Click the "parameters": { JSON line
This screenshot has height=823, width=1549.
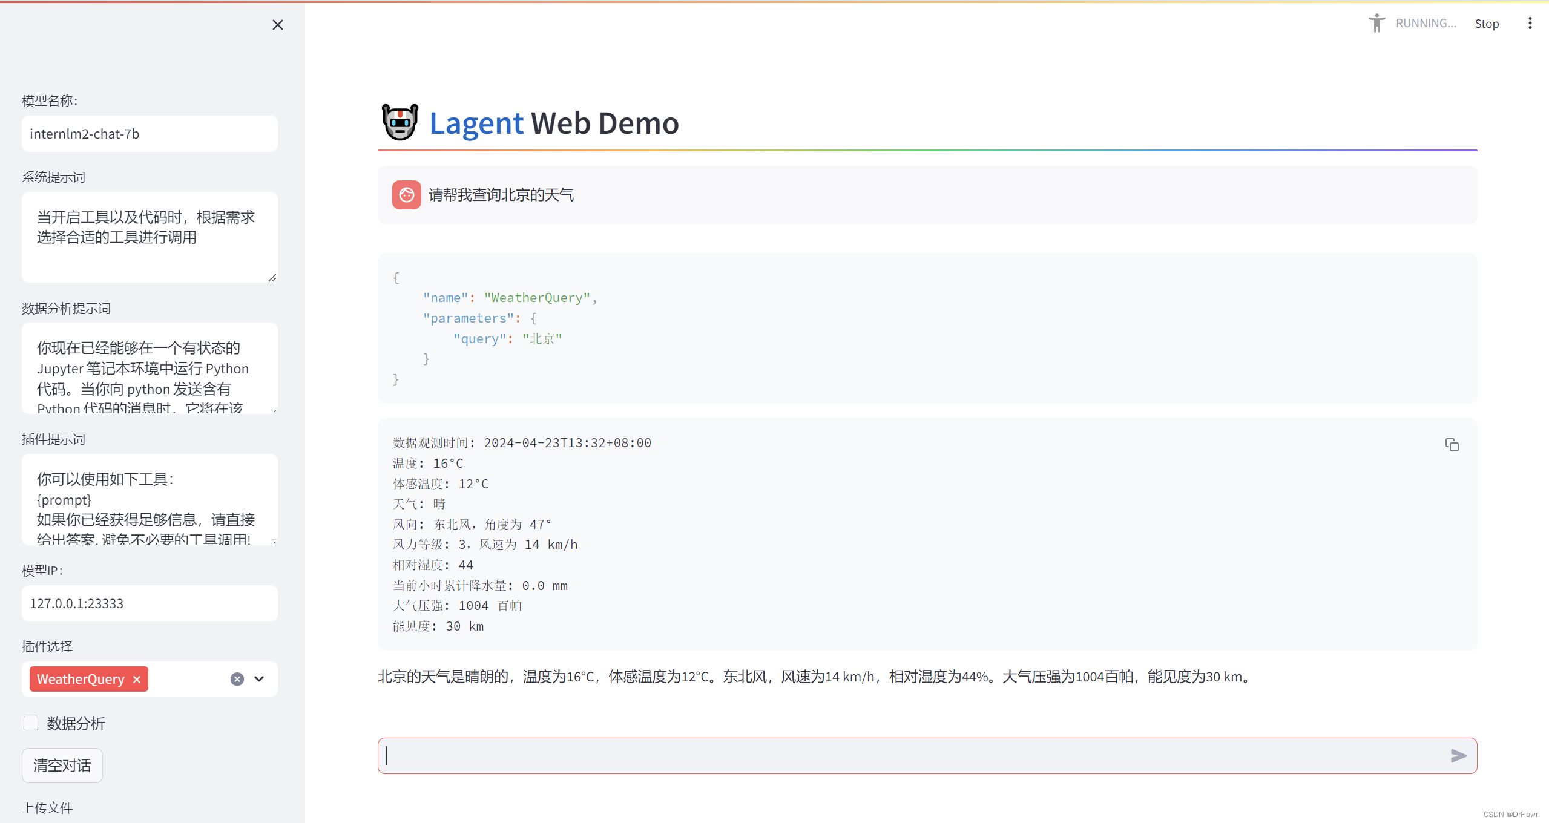tap(479, 318)
